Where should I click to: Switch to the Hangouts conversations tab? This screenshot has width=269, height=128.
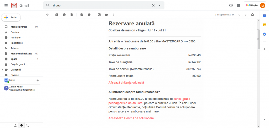22,126
